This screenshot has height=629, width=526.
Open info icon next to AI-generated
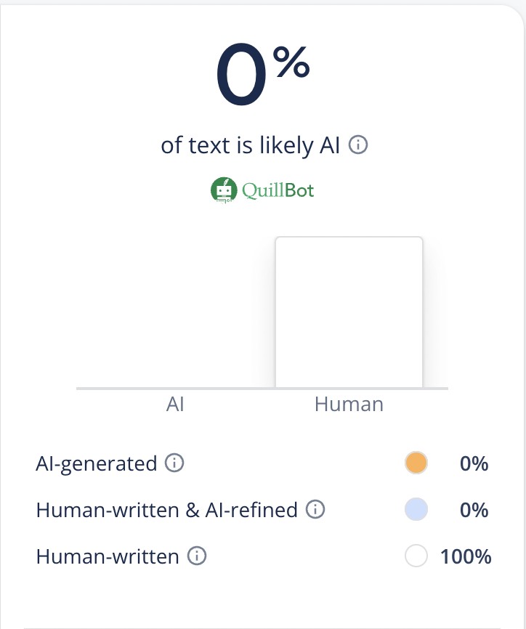[x=174, y=463]
